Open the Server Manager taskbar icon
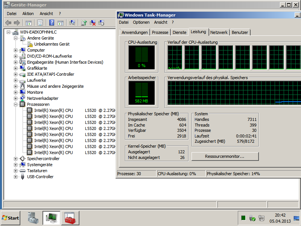Image resolution: width=301 pixels, height=226 pixels. pos(33,218)
